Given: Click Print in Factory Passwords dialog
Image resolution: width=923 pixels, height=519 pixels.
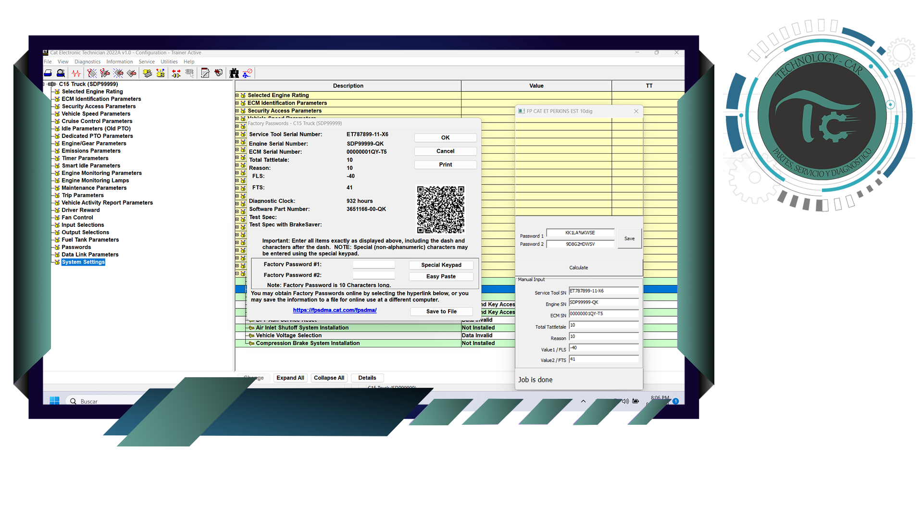Looking at the screenshot, I should click(446, 164).
